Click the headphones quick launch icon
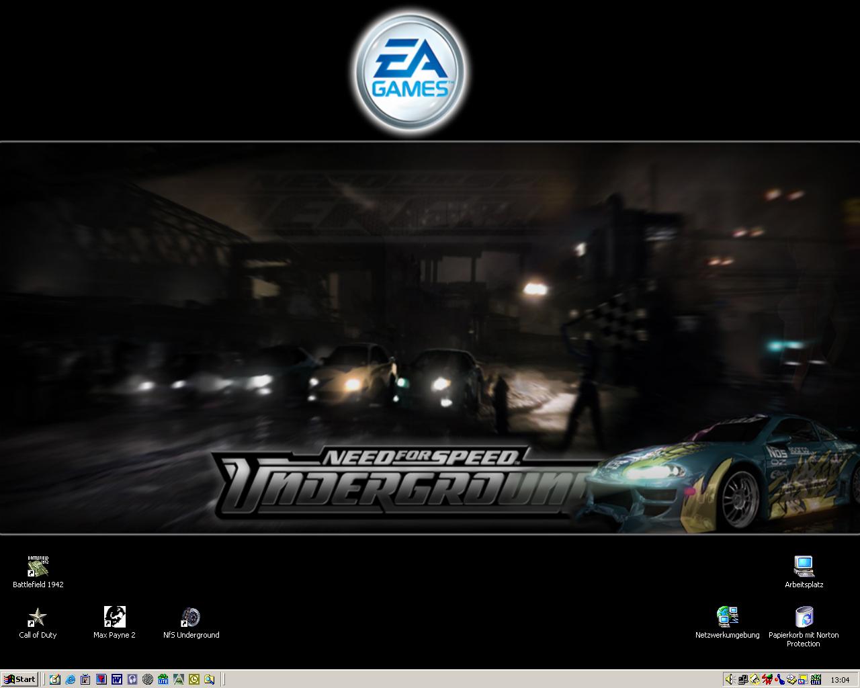The image size is (860, 688). (132, 679)
